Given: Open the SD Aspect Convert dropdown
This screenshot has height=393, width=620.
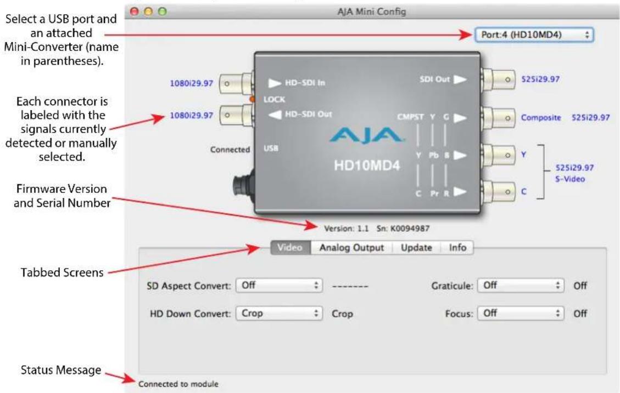Looking at the screenshot, I should [x=279, y=285].
